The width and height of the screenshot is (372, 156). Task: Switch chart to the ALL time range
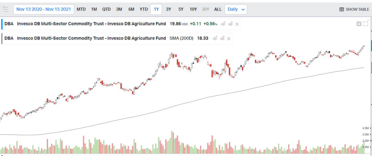[217, 9]
